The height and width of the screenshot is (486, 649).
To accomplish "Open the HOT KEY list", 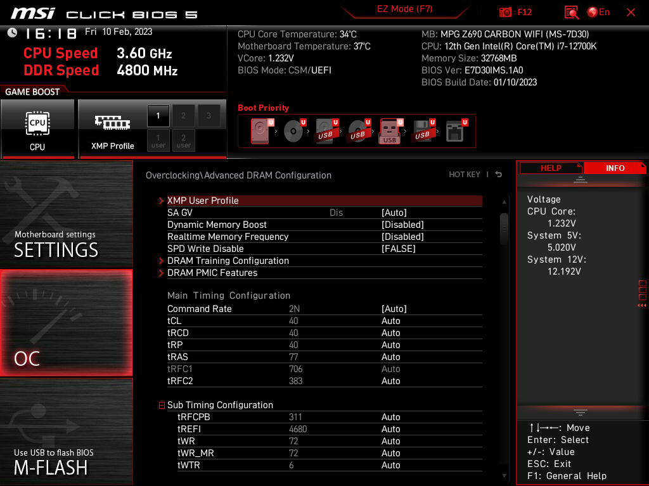I will click(x=465, y=175).
